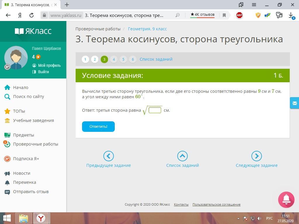Open the browser hamburger menu
299x224 pixels.
254,5
